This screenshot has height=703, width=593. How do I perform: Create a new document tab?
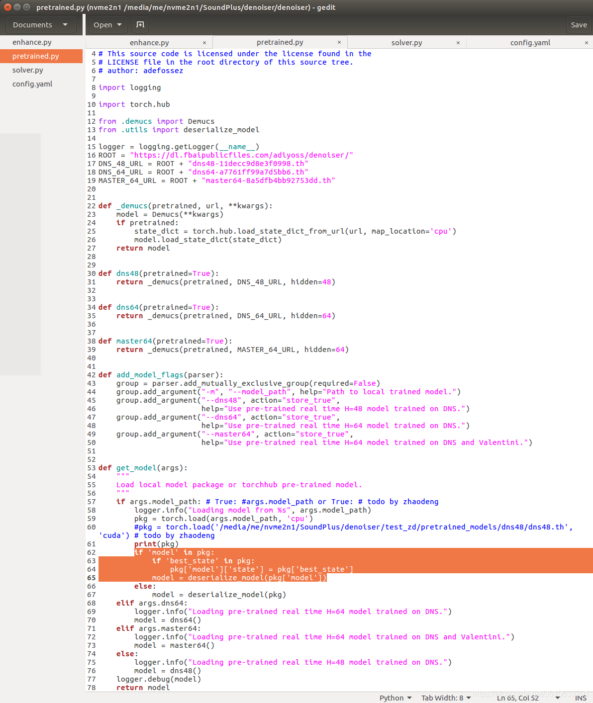point(140,24)
